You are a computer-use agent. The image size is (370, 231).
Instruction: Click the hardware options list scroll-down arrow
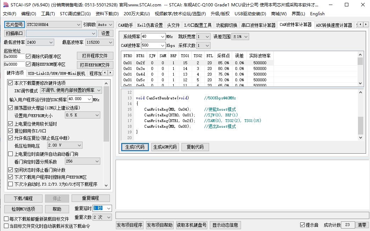pyautogui.click(x=107, y=185)
